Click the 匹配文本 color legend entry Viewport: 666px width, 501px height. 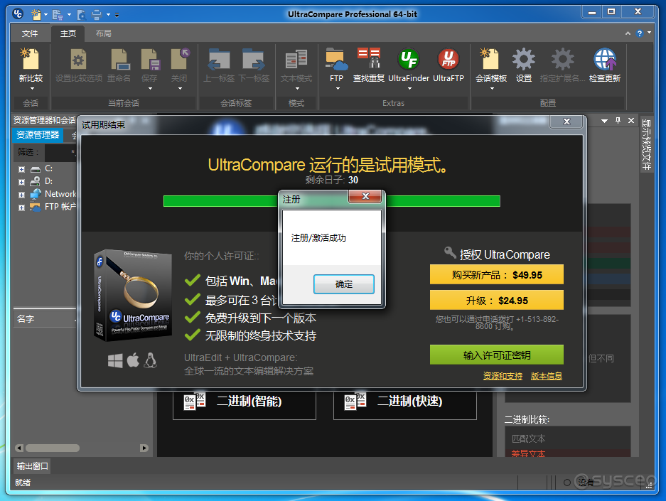click(528, 438)
